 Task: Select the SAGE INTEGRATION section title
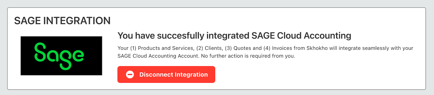[x=62, y=21]
